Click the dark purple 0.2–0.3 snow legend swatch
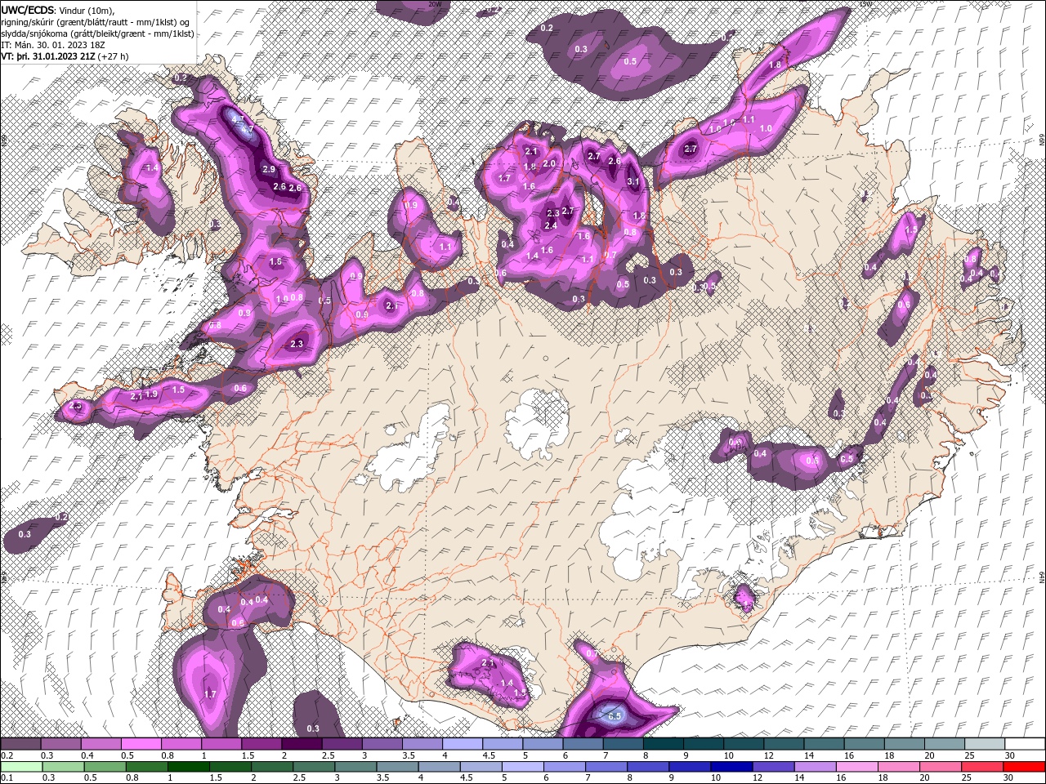This screenshot has height=784, width=1046. pos(21,744)
